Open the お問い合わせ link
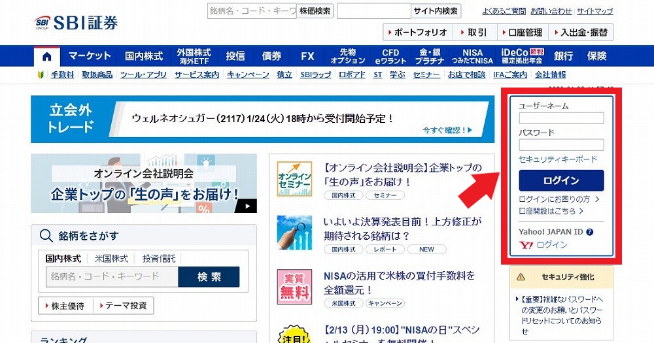The height and width of the screenshot is (343, 654). tap(551, 11)
